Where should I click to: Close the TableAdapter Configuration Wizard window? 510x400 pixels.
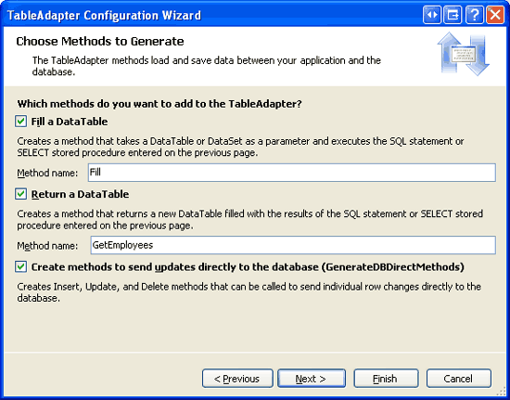tap(495, 15)
